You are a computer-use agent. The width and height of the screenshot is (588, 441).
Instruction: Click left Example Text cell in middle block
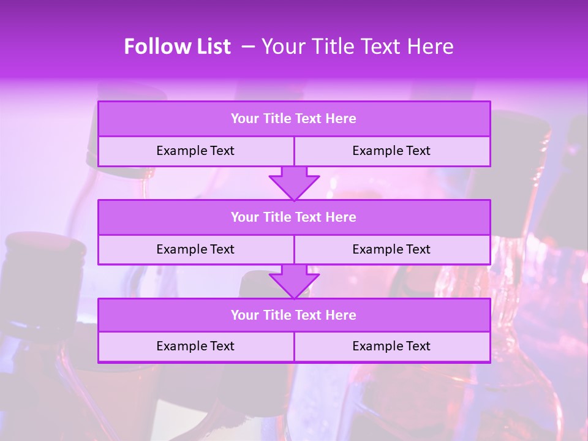[x=196, y=249]
